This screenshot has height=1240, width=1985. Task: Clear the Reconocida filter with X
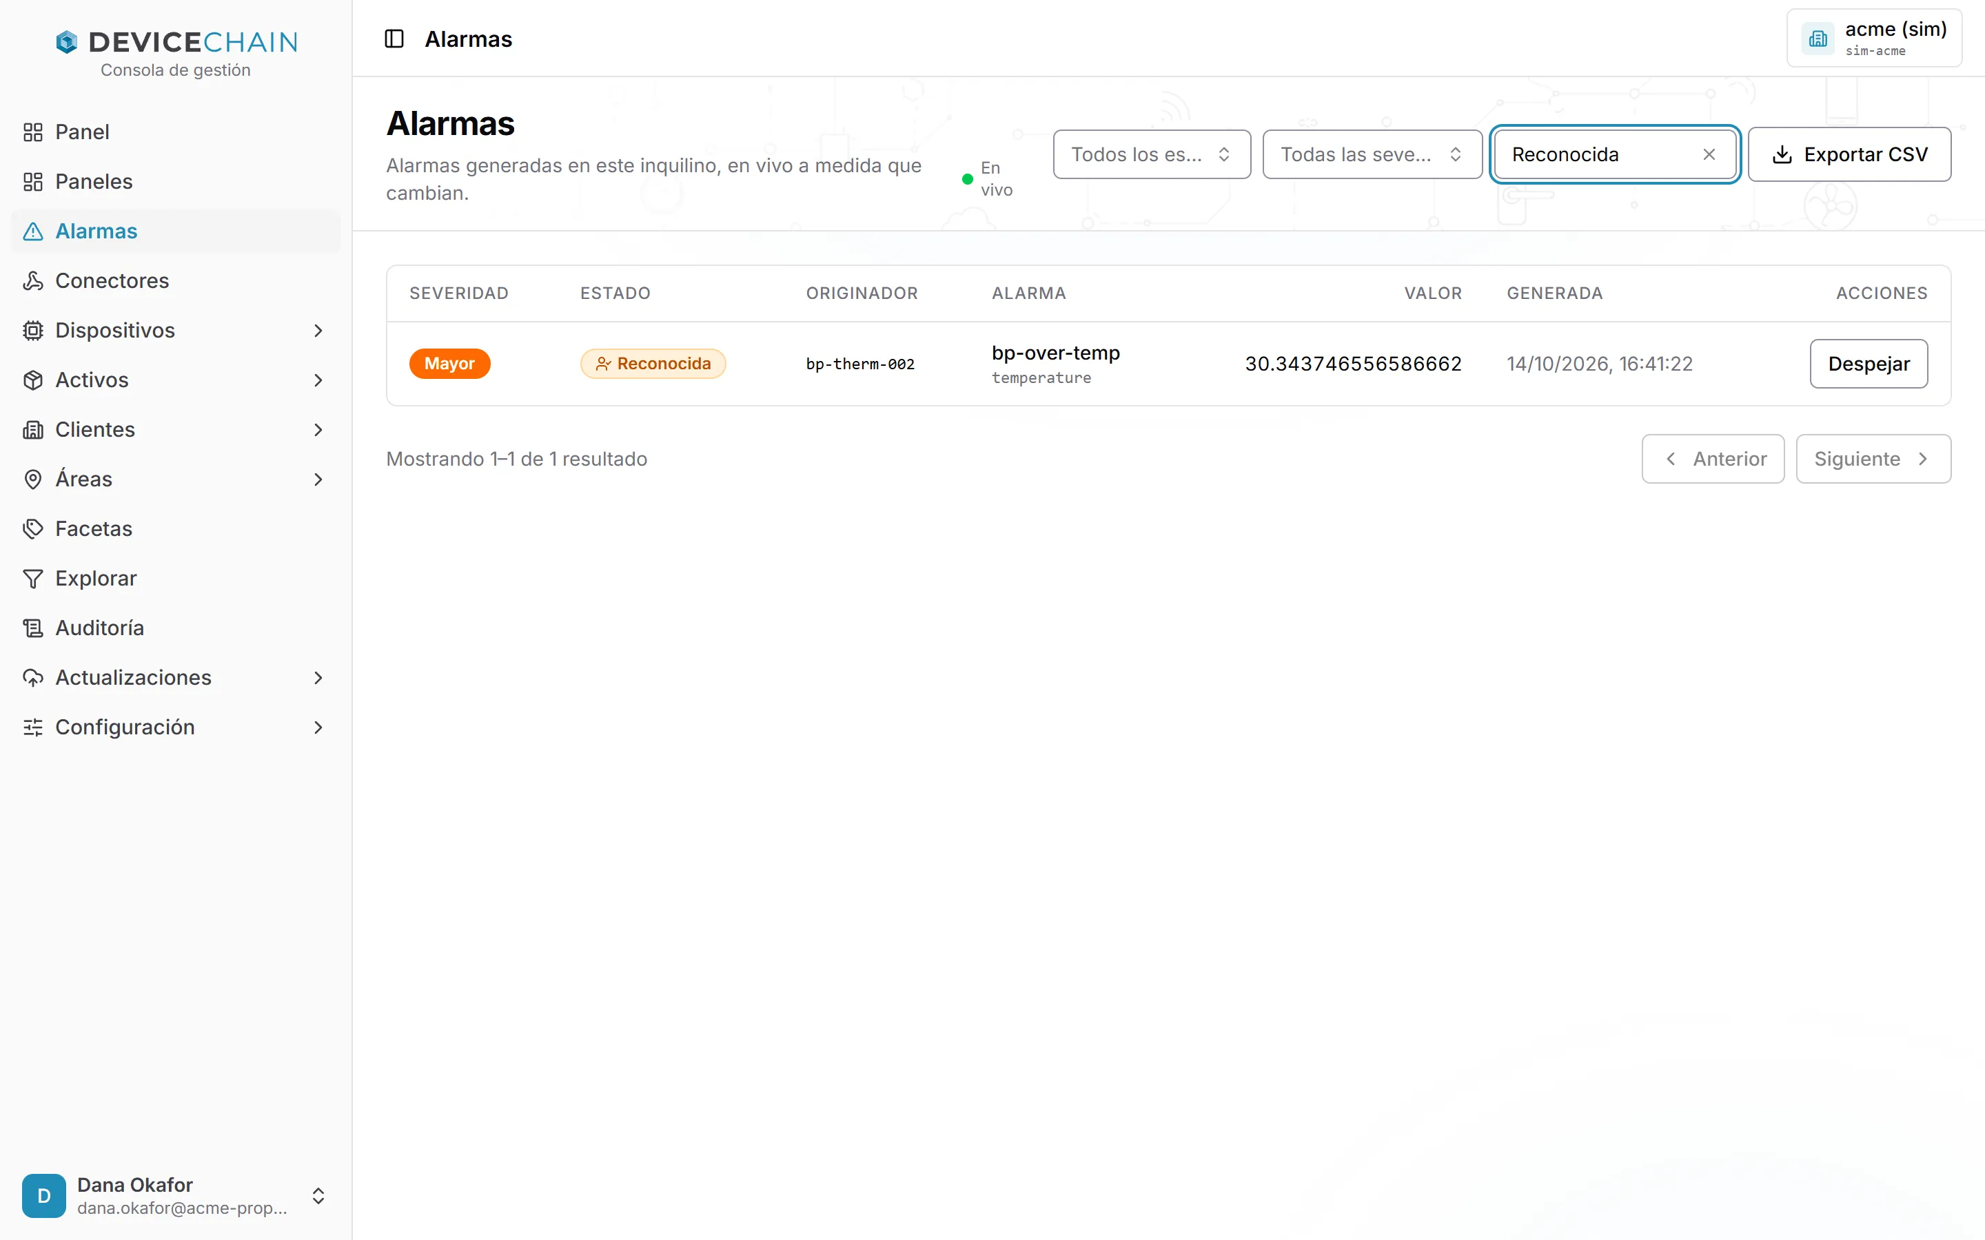point(1709,154)
